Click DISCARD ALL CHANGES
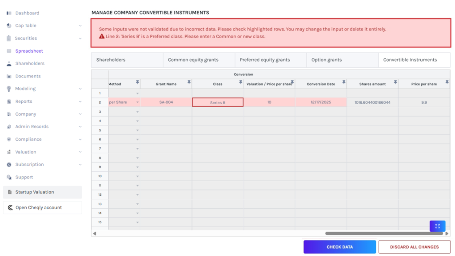Viewport: 455px width, 256px height. tap(414, 247)
